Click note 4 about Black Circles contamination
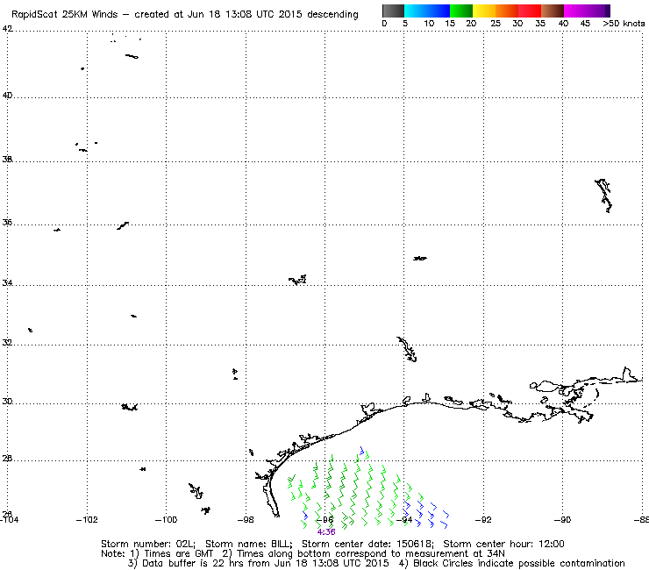Screen dimensions: 649x570 click(x=512, y=563)
